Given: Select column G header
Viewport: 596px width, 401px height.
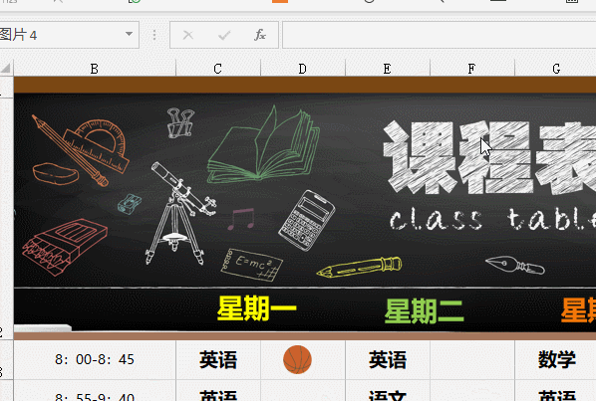Looking at the screenshot, I should (x=556, y=69).
